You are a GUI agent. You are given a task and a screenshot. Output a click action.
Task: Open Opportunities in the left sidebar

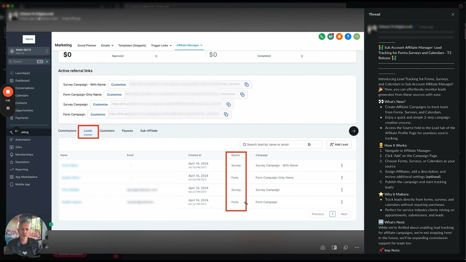pyautogui.click(x=24, y=110)
